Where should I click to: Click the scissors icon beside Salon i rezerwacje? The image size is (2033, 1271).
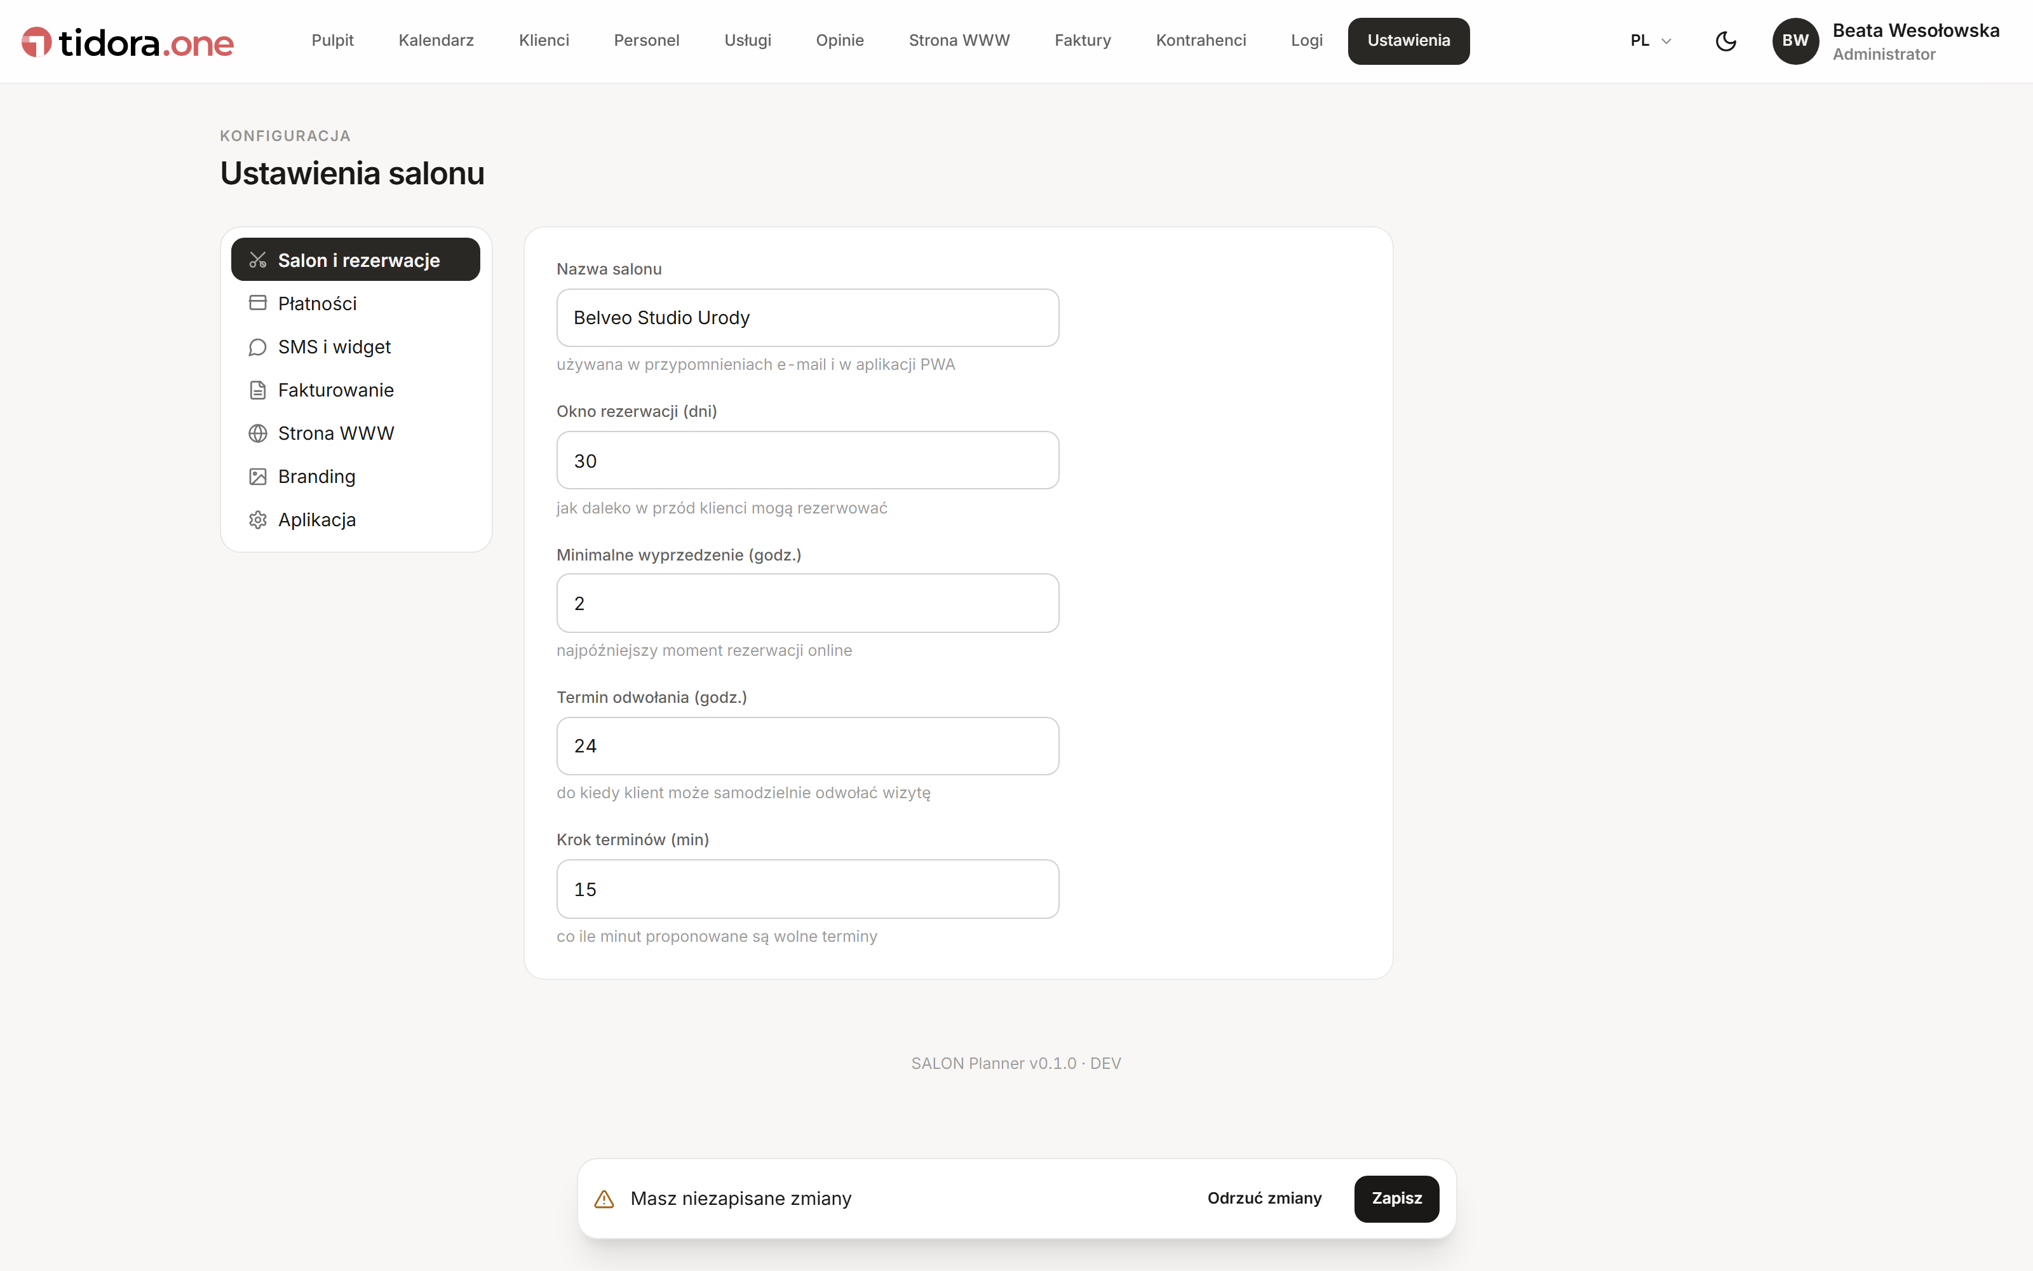[258, 260]
